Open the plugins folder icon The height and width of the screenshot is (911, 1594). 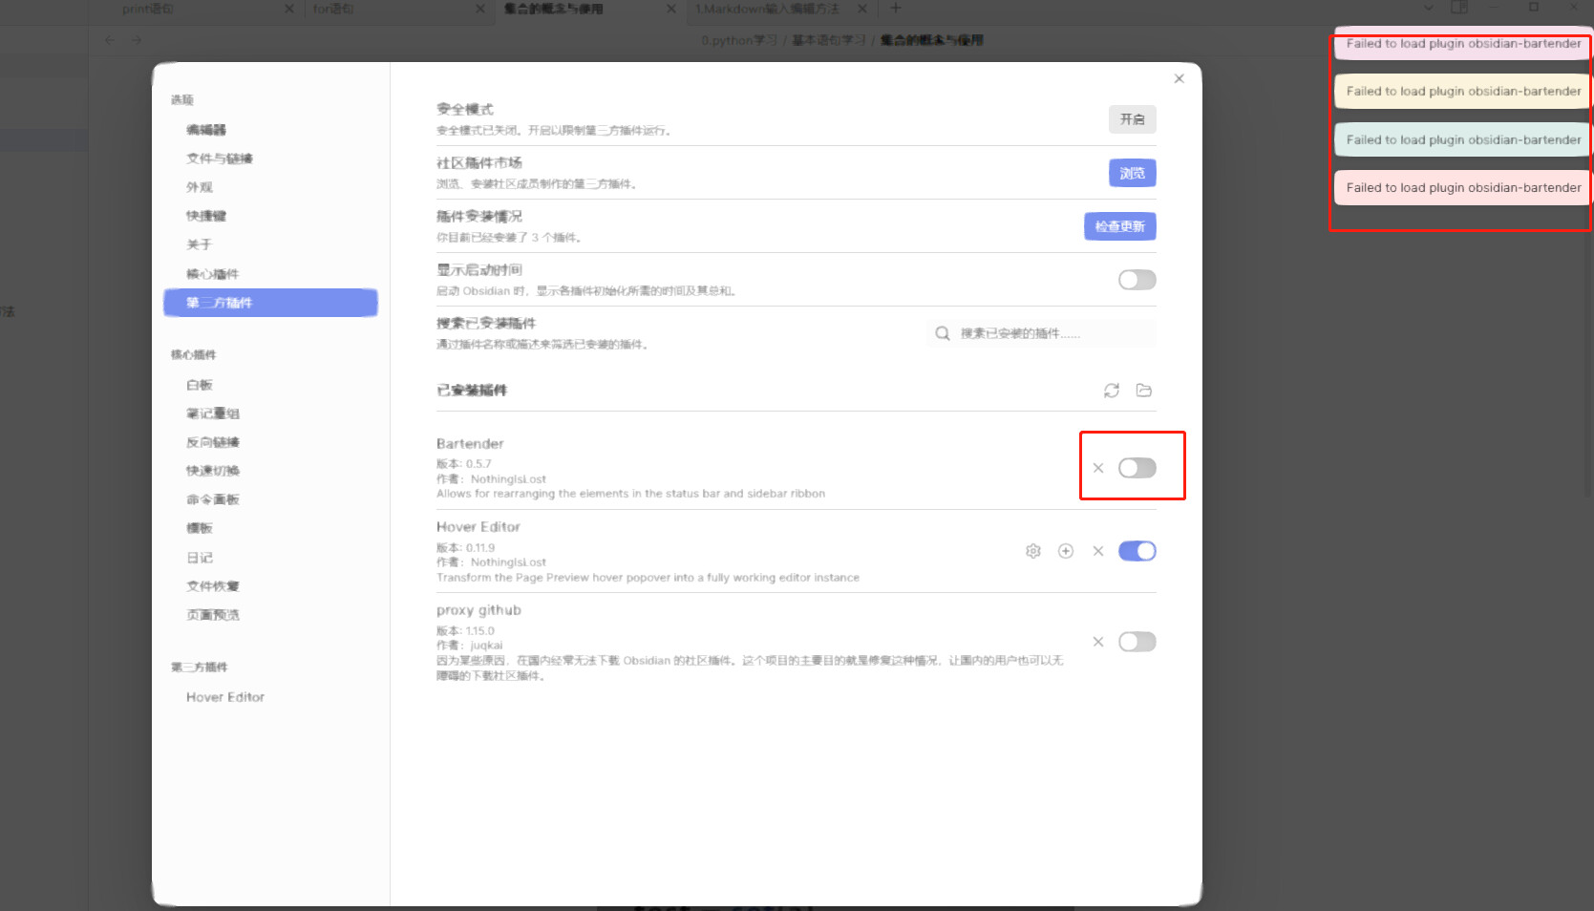[x=1143, y=391]
